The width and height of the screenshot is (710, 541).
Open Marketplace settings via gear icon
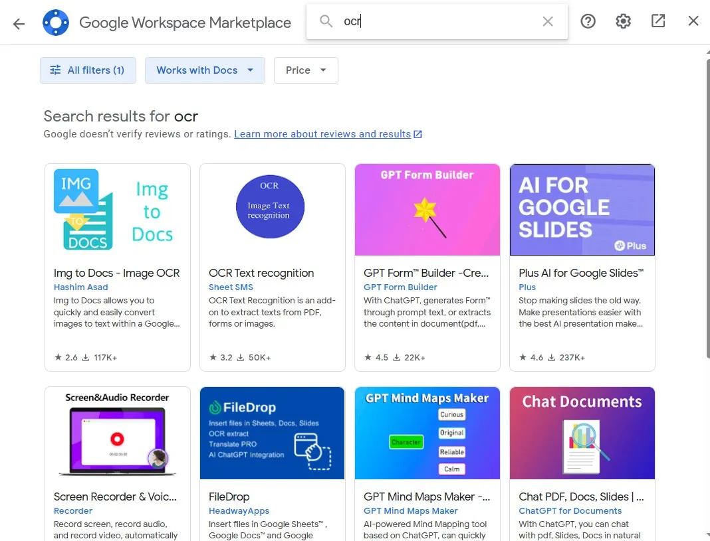point(623,21)
